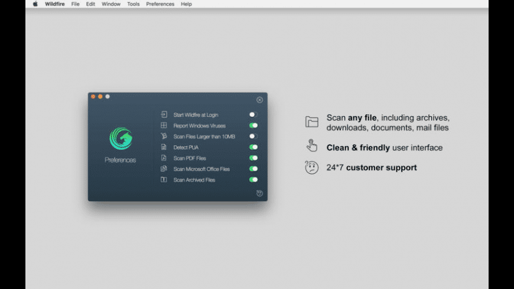Click the document icon beside Detect PUA
This screenshot has height=289, width=514.
point(164,147)
